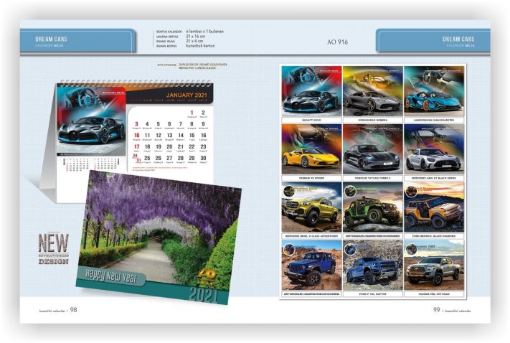
Task: Click the 'FERRARI F8 SPIDER' caption label
Action: pyautogui.click(x=311, y=178)
